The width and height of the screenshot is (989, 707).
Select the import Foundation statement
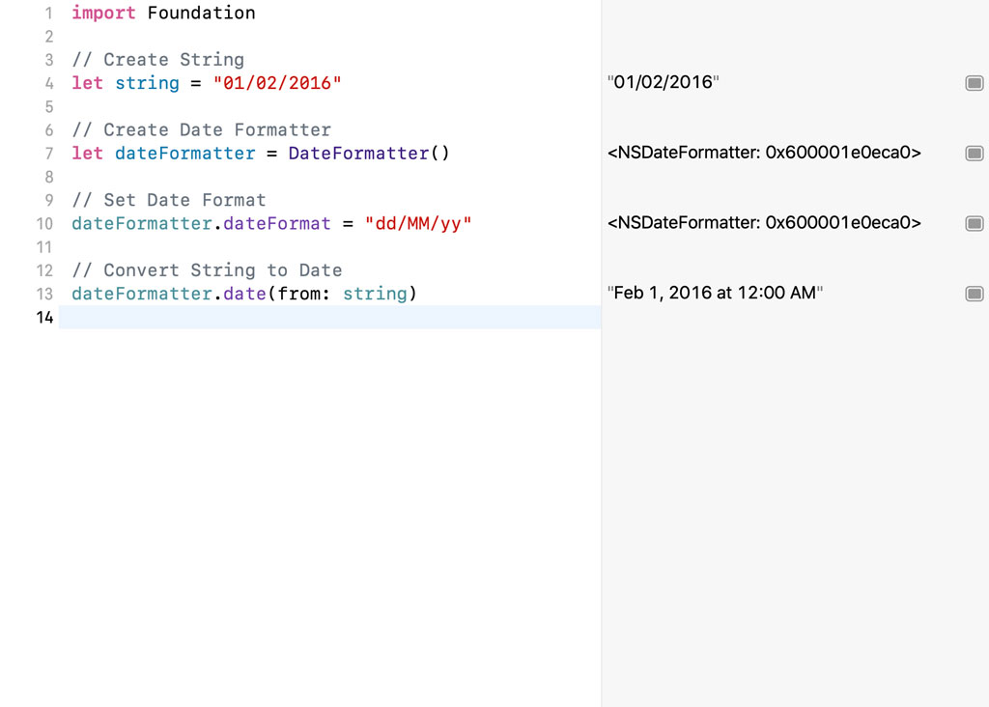(x=162, y=13)
